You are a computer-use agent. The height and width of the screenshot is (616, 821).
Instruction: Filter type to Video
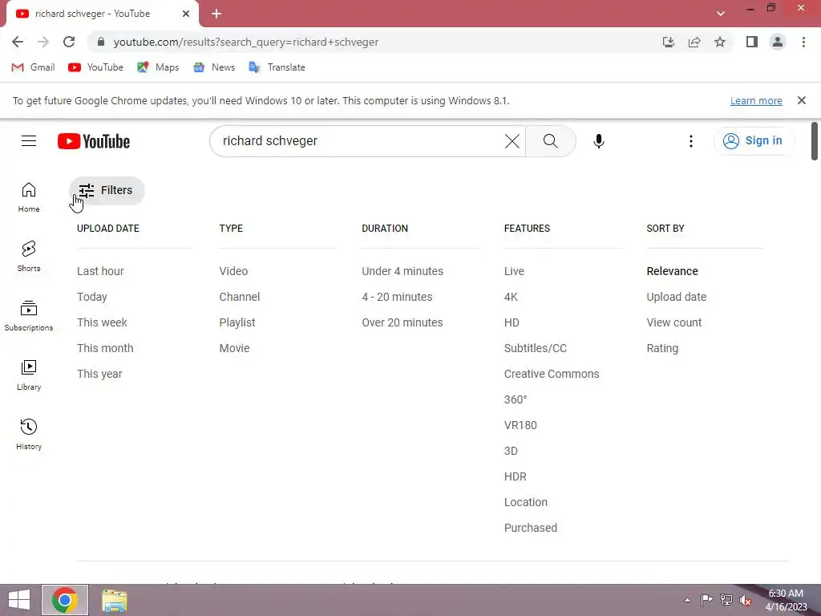(233, 271)
